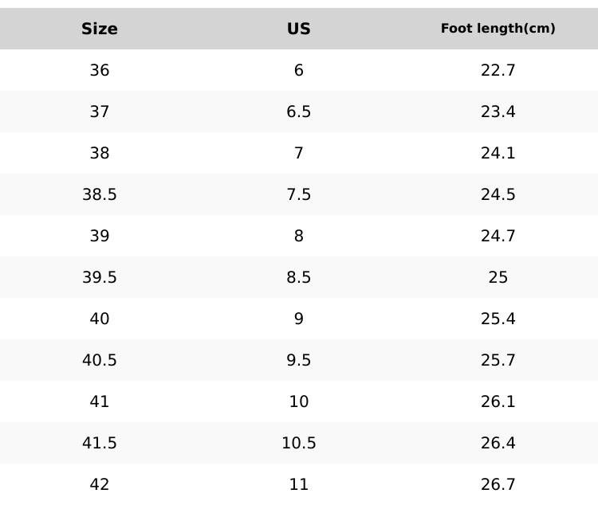Click US size 10.5 cell
This screenshot has width=598, height=505.
pyautogui.click(x=299, y=443)
